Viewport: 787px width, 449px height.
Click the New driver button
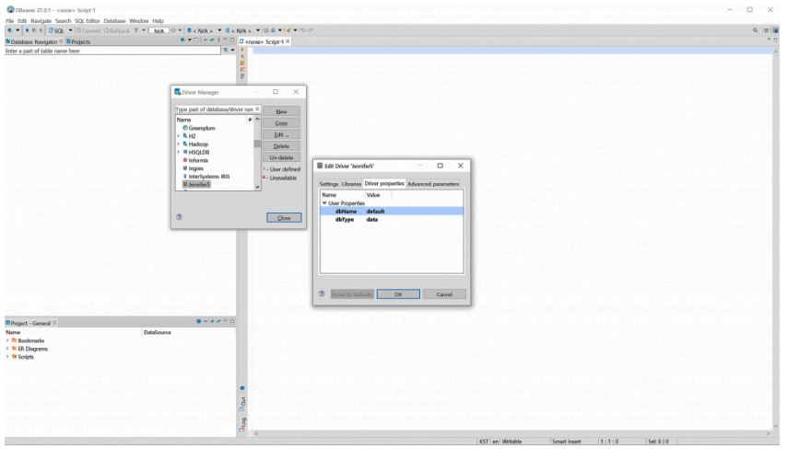(281, 111)
